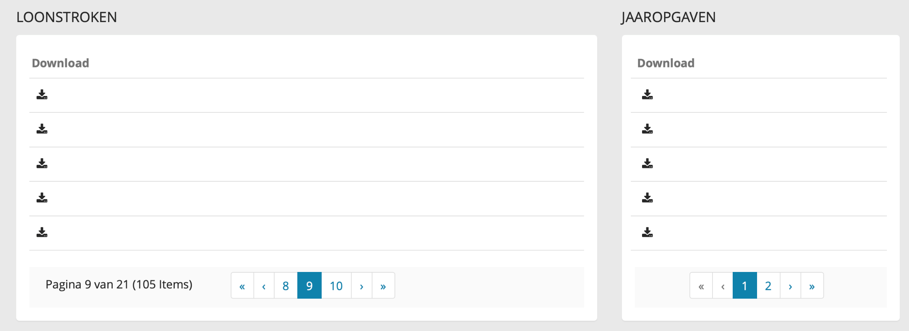Screen dimensions: 909x331
Task: Go to previous Loonstroken page
Action: [264, 286]
